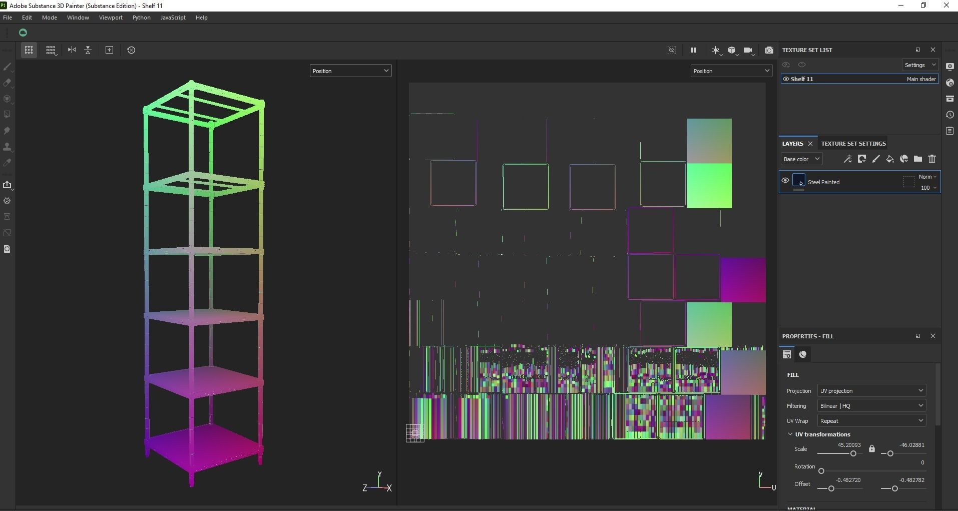Select the Paint brush tool
This screenshot has height=511, width=958.
pos(8,67)
